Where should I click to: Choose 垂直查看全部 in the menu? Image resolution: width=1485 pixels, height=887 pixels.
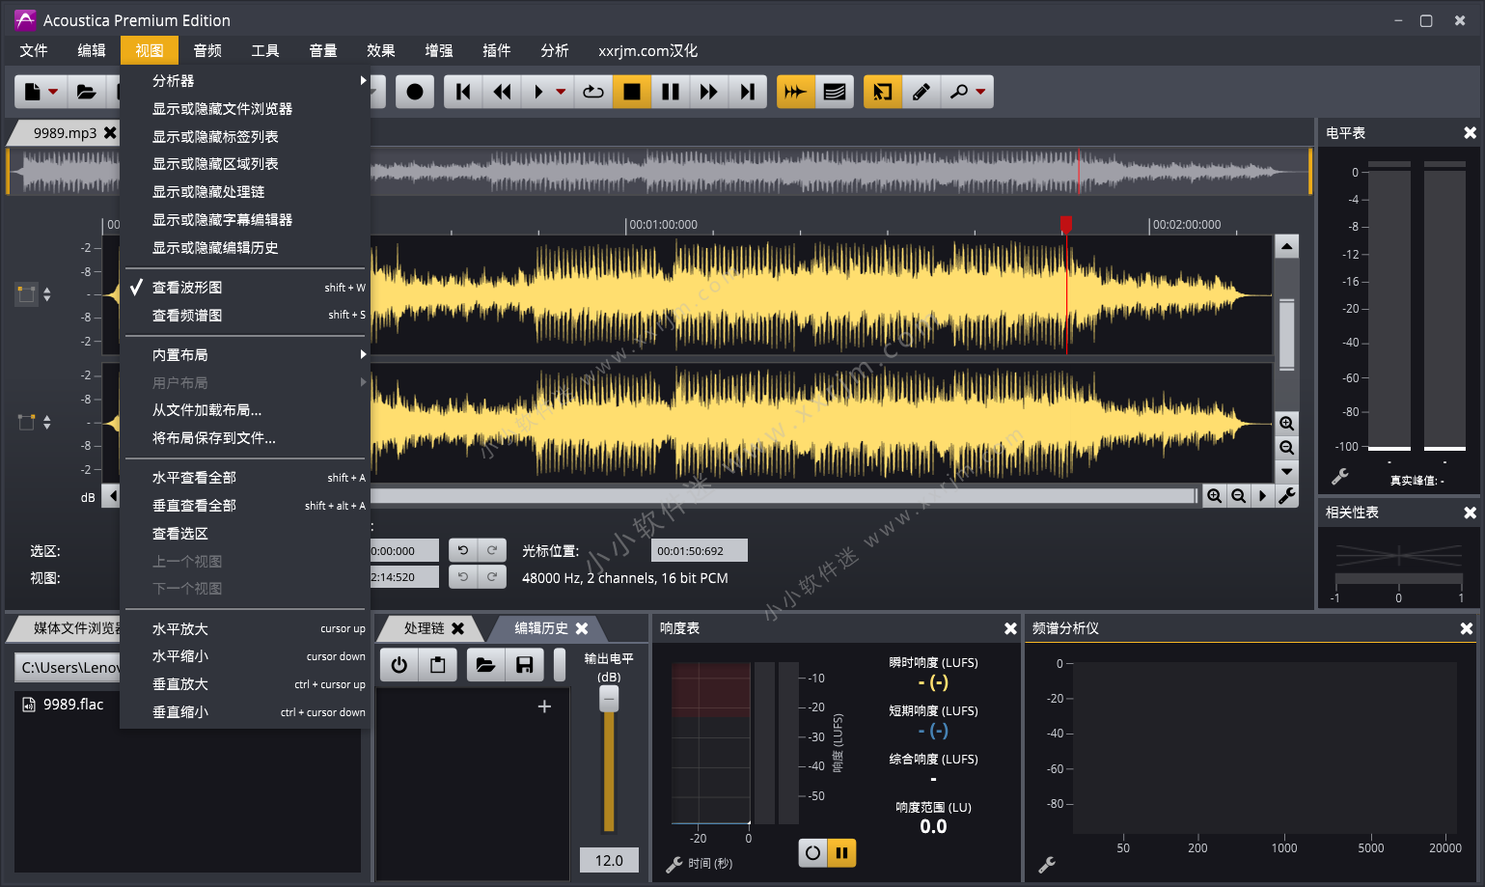245,506
